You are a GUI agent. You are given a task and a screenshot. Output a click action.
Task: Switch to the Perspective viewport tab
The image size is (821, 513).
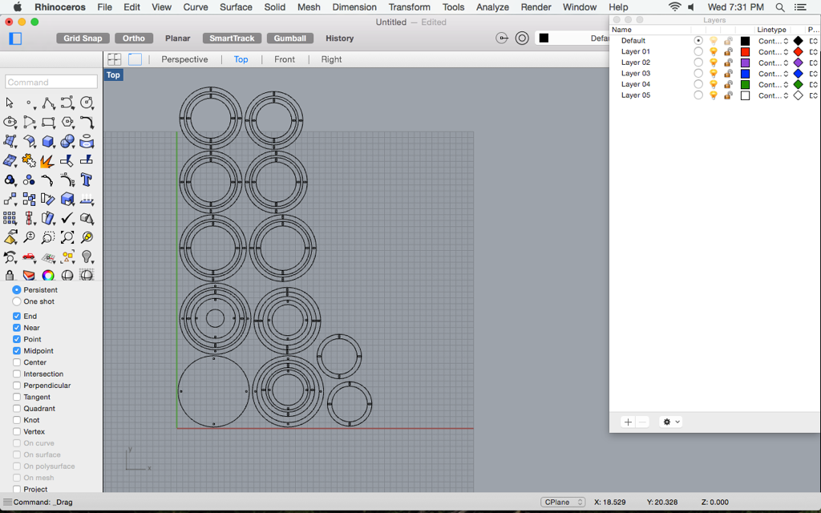point(184,59)
